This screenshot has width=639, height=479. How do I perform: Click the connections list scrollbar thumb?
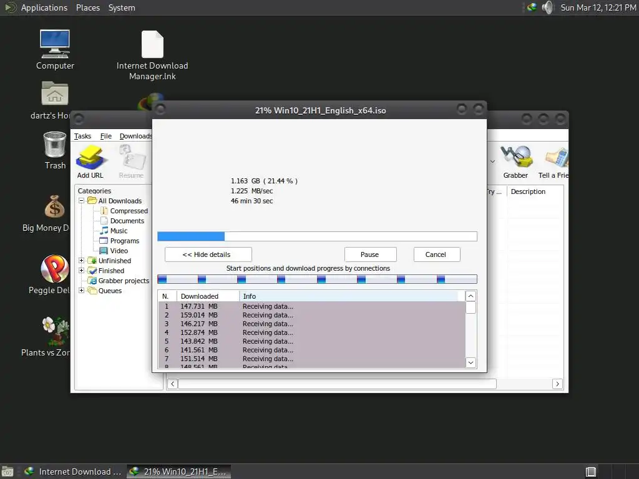[471, 307]
